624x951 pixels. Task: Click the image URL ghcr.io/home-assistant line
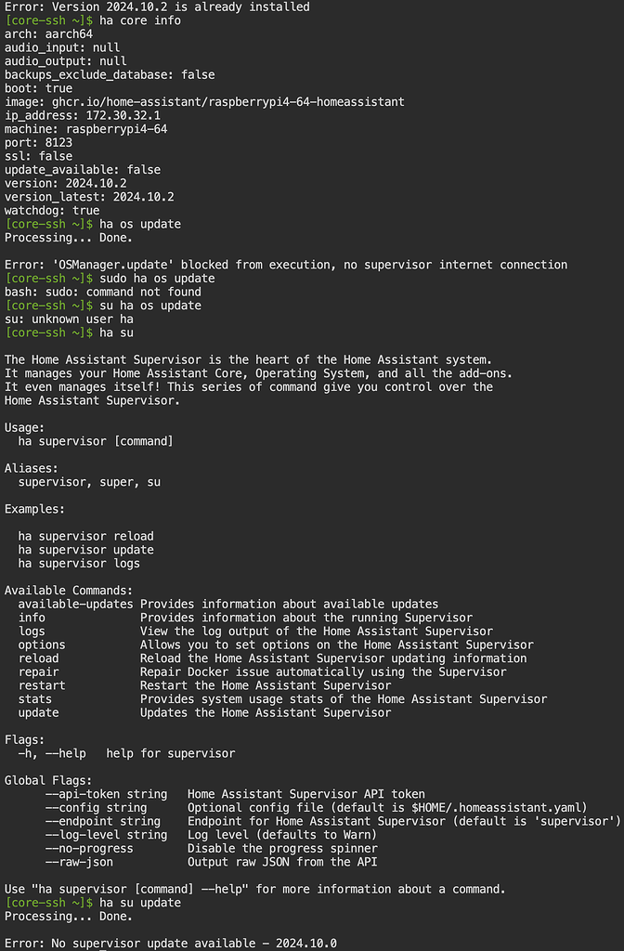pyautogui.click(x=204, y=102)
